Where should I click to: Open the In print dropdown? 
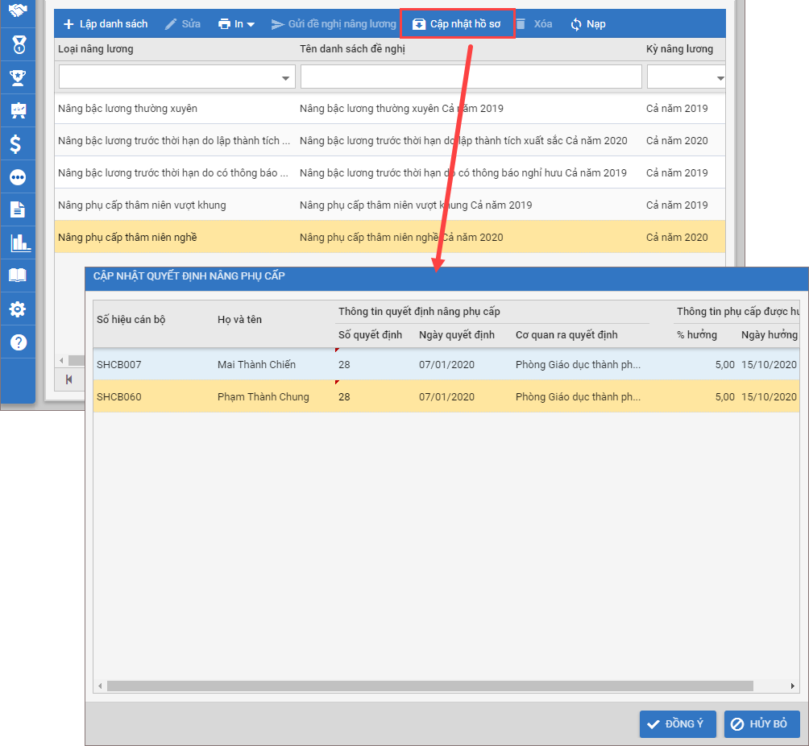click(x=236, y=24)
